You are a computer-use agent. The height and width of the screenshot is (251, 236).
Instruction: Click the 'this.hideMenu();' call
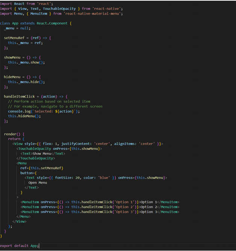[24, 116]
